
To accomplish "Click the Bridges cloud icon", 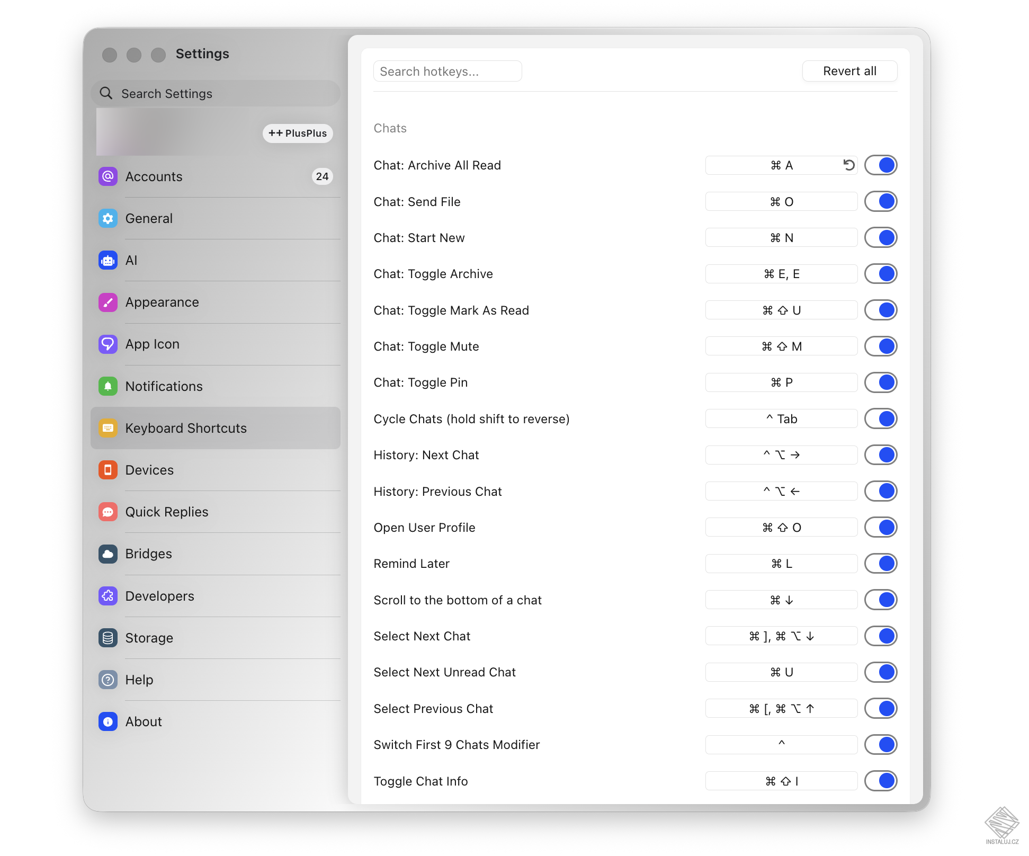I will point(108,554).
